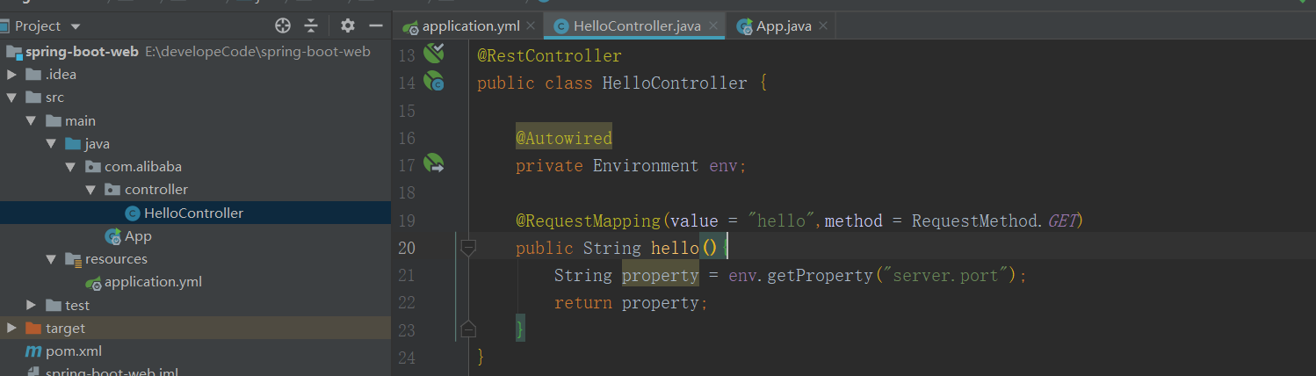
Task: Open Project panel gear settings
Action: tap(348, 26)
